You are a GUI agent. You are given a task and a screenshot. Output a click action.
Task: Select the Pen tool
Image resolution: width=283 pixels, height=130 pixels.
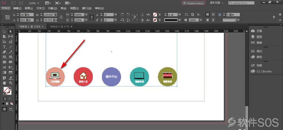pos(5,52)
